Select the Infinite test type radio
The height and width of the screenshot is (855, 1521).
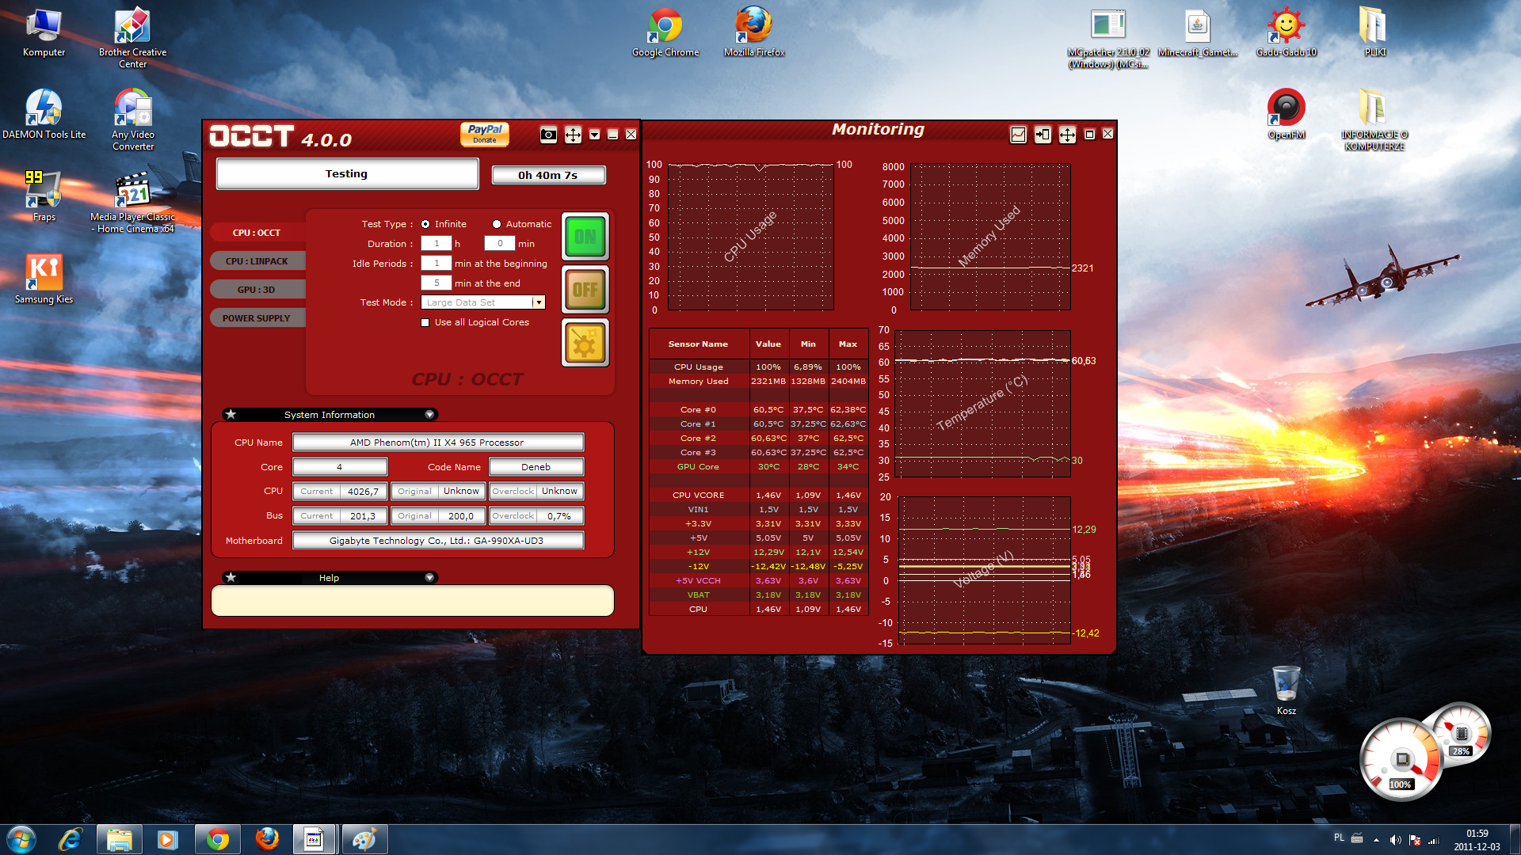pos(425,224)
